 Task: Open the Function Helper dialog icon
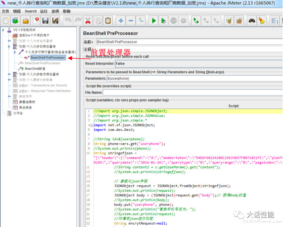coord(274,21)
